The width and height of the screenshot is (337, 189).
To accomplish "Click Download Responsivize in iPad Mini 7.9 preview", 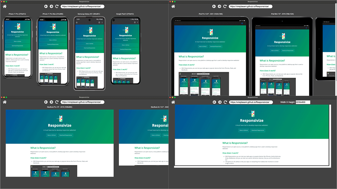I will (288, 51).
